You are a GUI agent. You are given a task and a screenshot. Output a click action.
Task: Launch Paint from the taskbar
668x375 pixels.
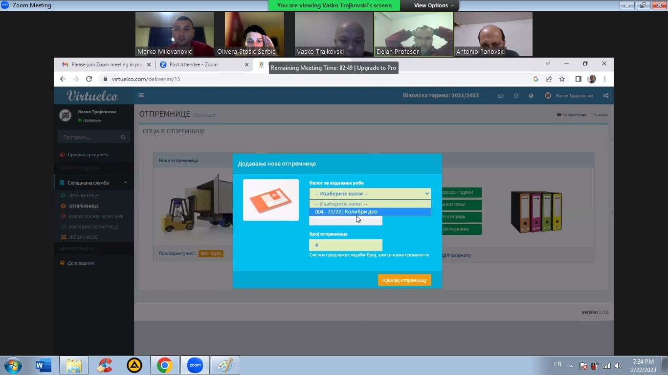(225, 365)
